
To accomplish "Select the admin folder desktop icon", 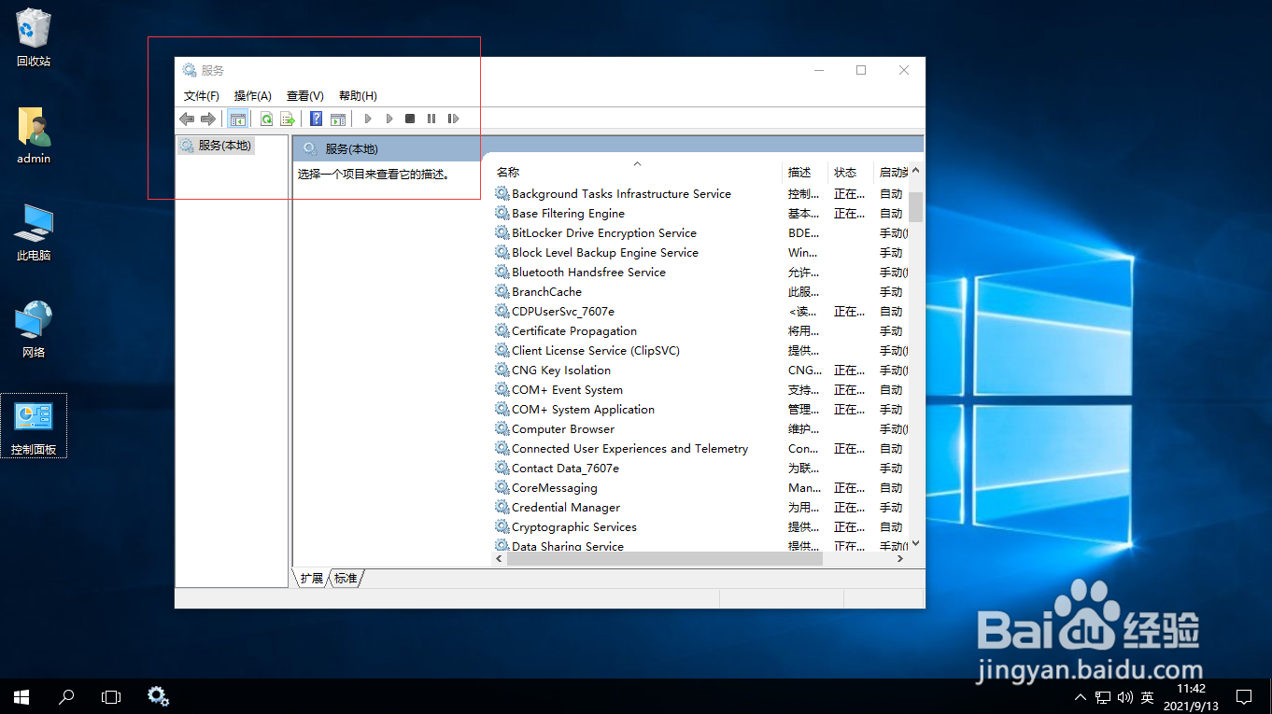I will coord(34,135).
